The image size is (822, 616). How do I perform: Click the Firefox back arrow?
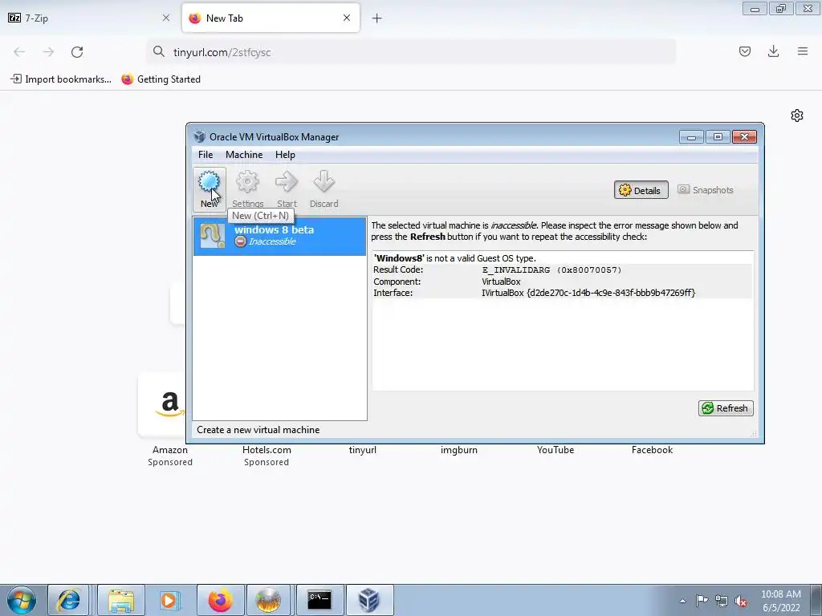[x=19, y=52]
